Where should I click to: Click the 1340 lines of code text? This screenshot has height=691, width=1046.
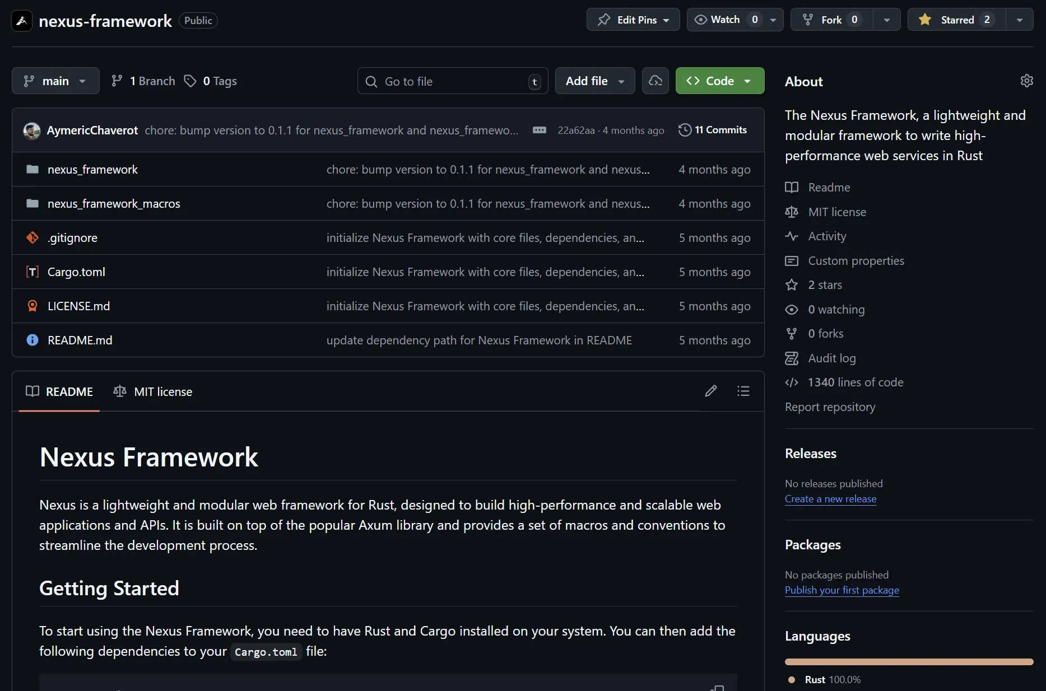pos(856,382)
